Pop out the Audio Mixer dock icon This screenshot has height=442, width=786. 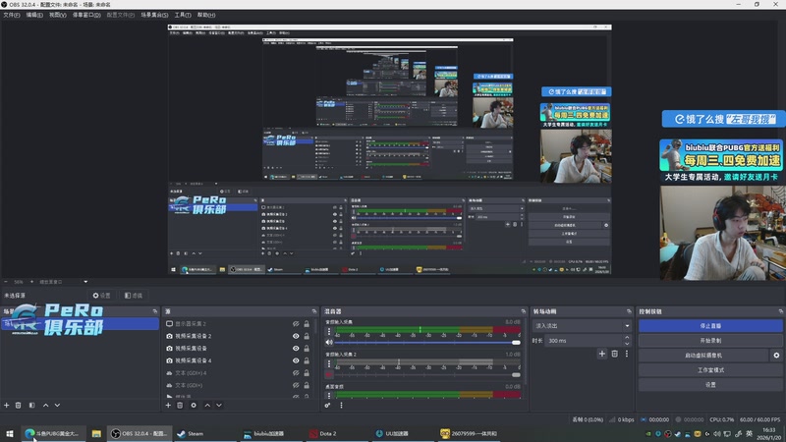click(x=524, y=311)
